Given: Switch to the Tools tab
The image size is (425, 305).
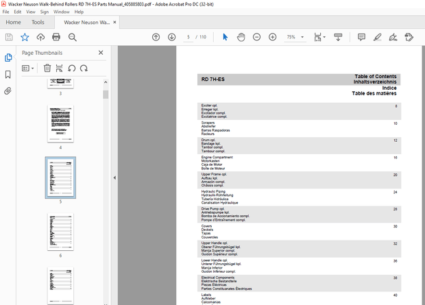Looking at the screenshot, I should (38, 22).
